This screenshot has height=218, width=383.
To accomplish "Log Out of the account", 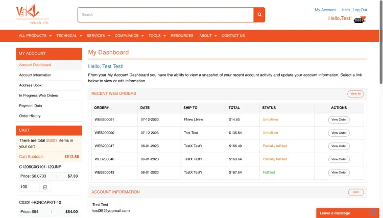I will coord(360,10).
